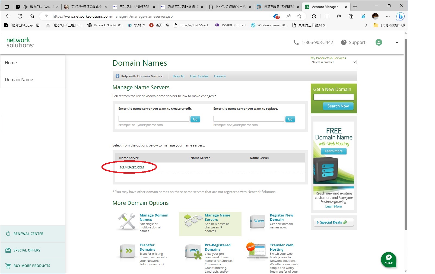Click Go beside create or edit field
Image resolution: width=435 pixels, height=274 pixels.
pyautogui.click(x=195, y=119)
